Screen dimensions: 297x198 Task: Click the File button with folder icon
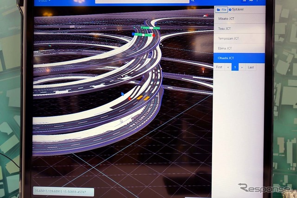click(221, 9)
